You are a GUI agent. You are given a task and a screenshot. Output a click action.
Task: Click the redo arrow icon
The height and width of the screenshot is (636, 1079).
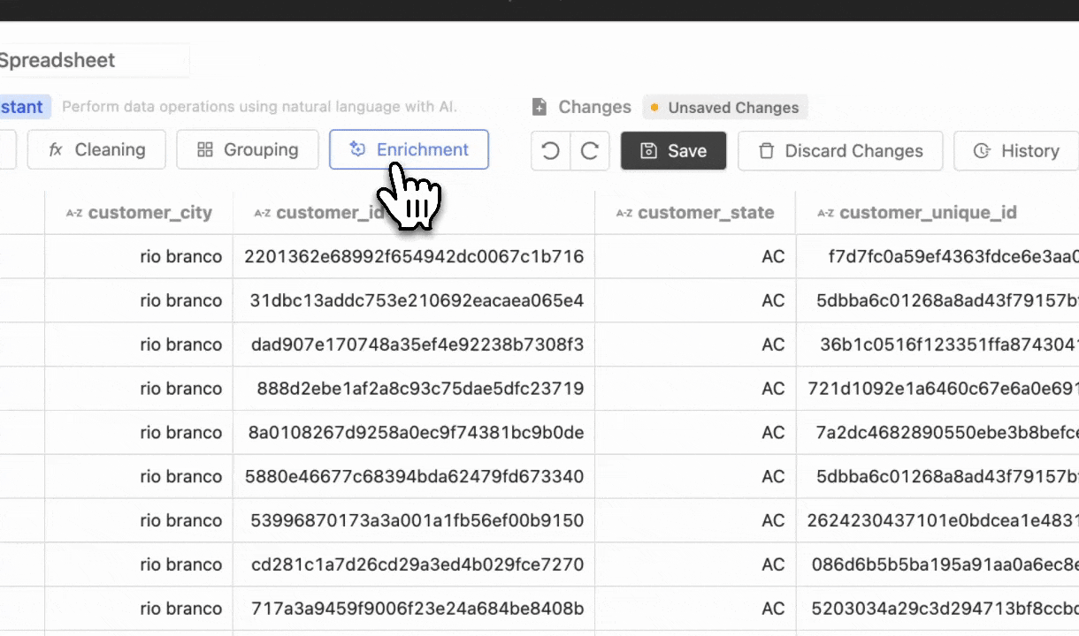pyautogui.click(x=590, y=151)
